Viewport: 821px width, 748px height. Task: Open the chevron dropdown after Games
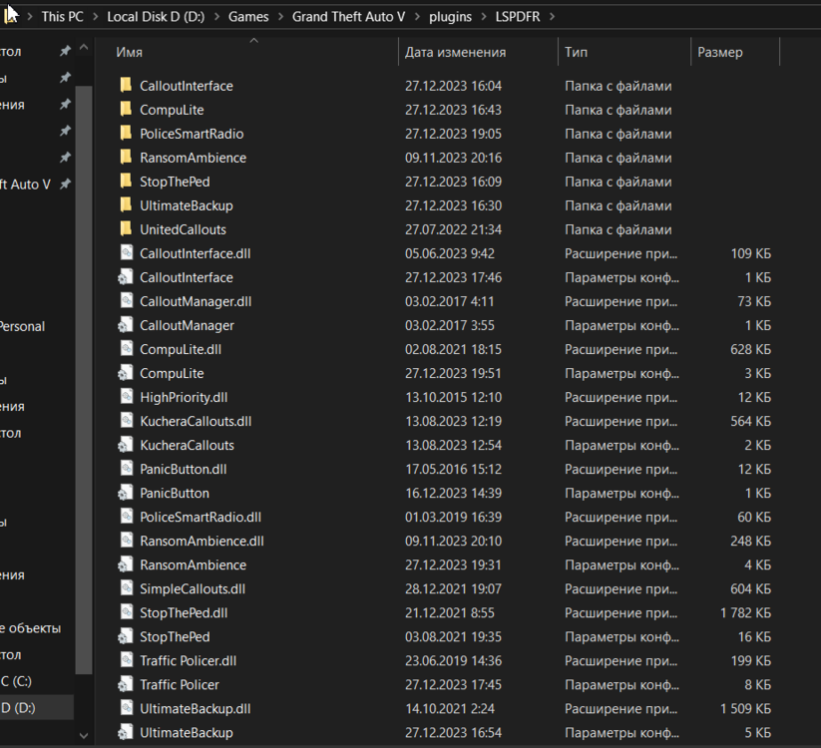coord(280,17)
